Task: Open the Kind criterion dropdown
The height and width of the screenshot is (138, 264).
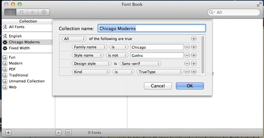Action: 91,72
